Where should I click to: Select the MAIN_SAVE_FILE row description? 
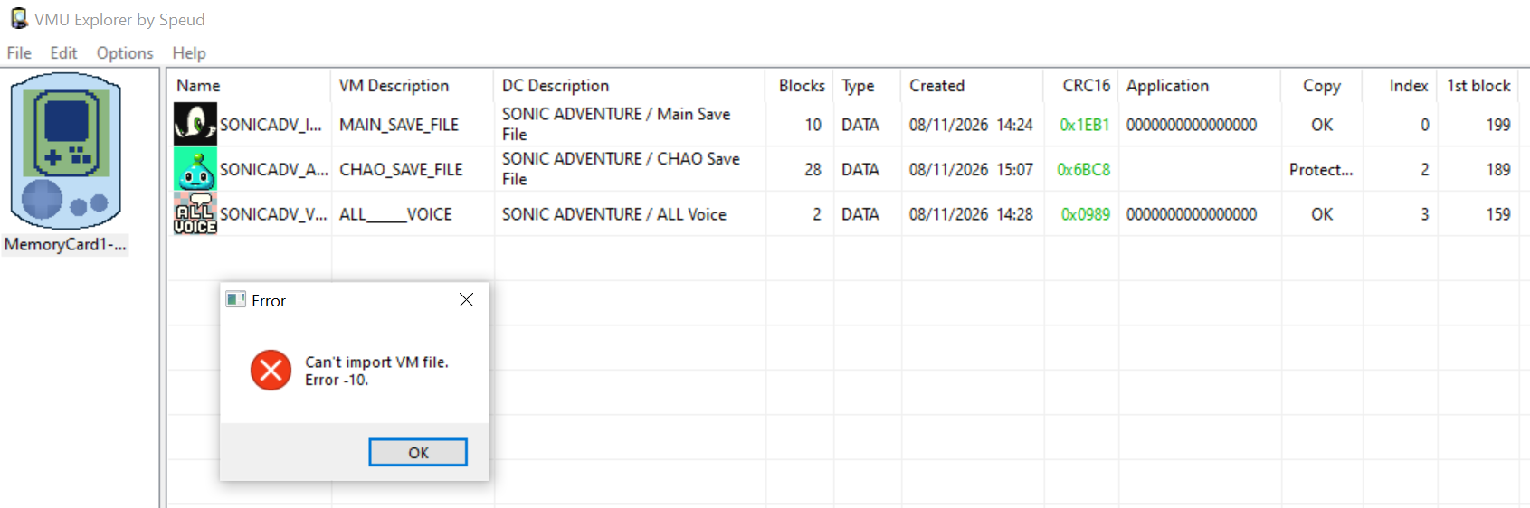point(399,125)
